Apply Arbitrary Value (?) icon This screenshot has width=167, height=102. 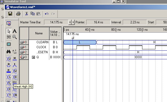click(9, 95)
